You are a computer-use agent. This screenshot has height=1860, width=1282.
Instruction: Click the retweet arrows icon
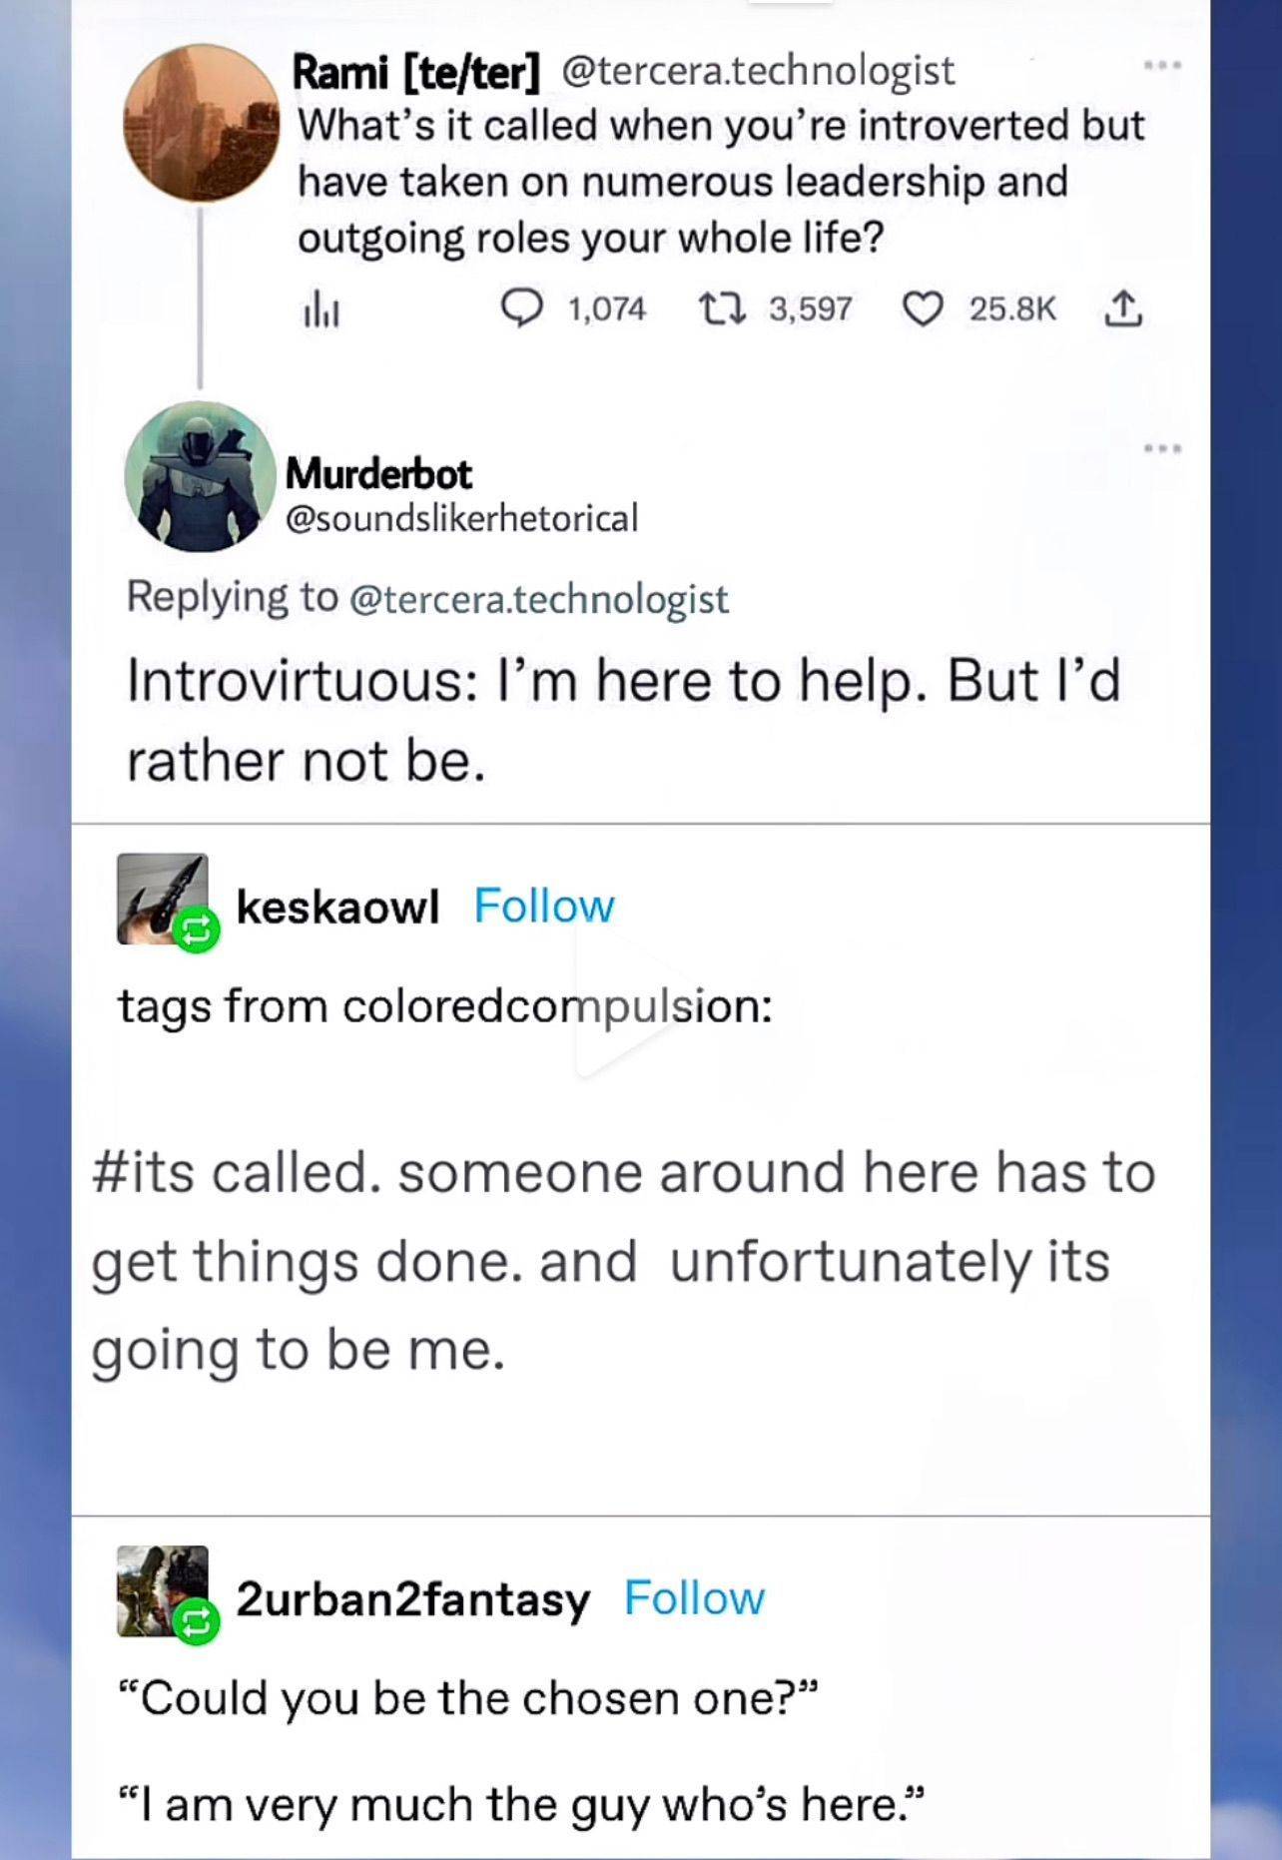point(722,309)
